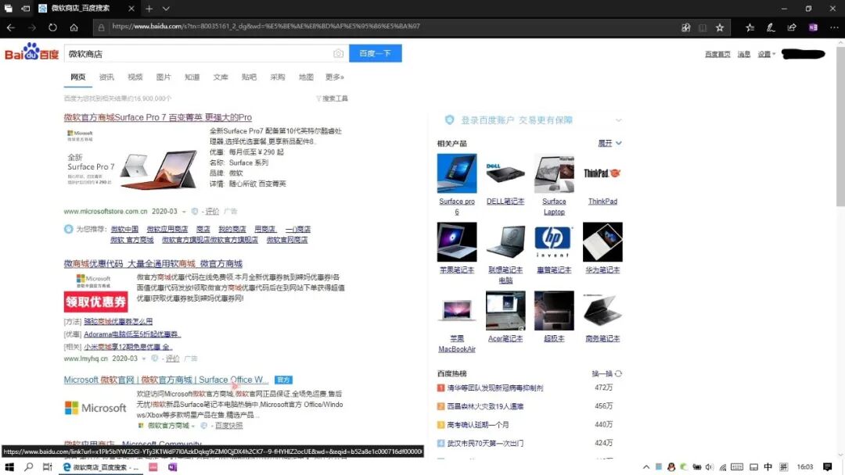845x475 pixels.
Task: Open Microsoft 微软官网 result title
Action: point(166,380)
